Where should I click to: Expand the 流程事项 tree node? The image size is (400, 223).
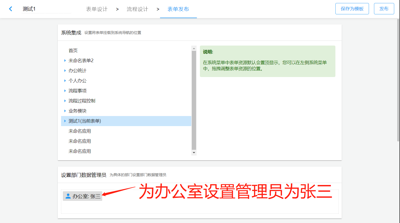coord(65,91)
